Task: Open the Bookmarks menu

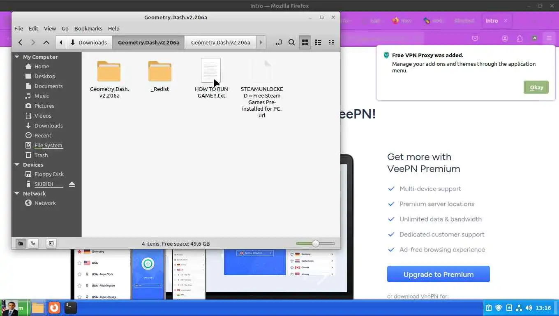Action: [88, 28]
